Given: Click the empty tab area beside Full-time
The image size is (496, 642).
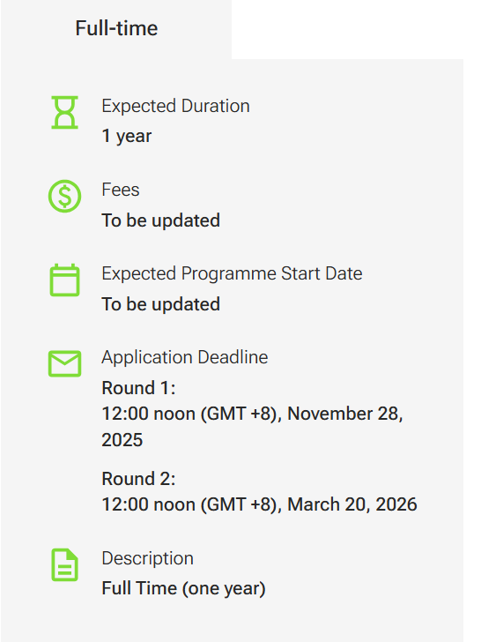Looking at the screenshot, I should point(348,29).
